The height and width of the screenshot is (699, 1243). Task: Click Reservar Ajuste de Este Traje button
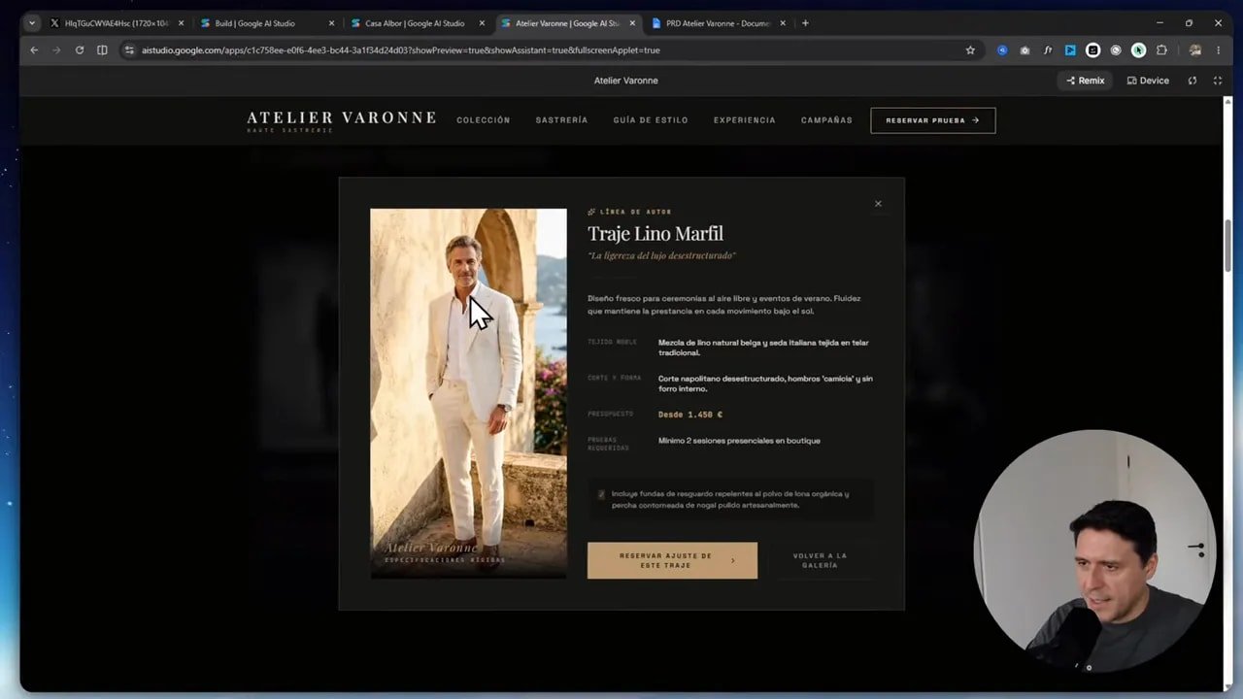(x=672, y=560)
